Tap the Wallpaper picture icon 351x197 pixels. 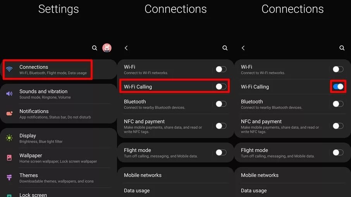pos(9,158)
